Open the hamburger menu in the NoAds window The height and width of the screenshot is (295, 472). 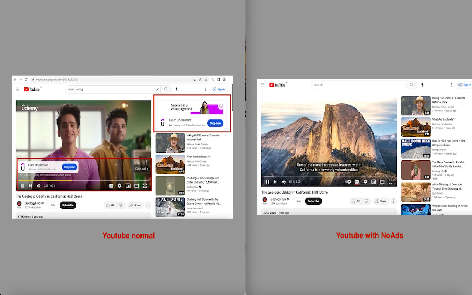tap(263, 85)
